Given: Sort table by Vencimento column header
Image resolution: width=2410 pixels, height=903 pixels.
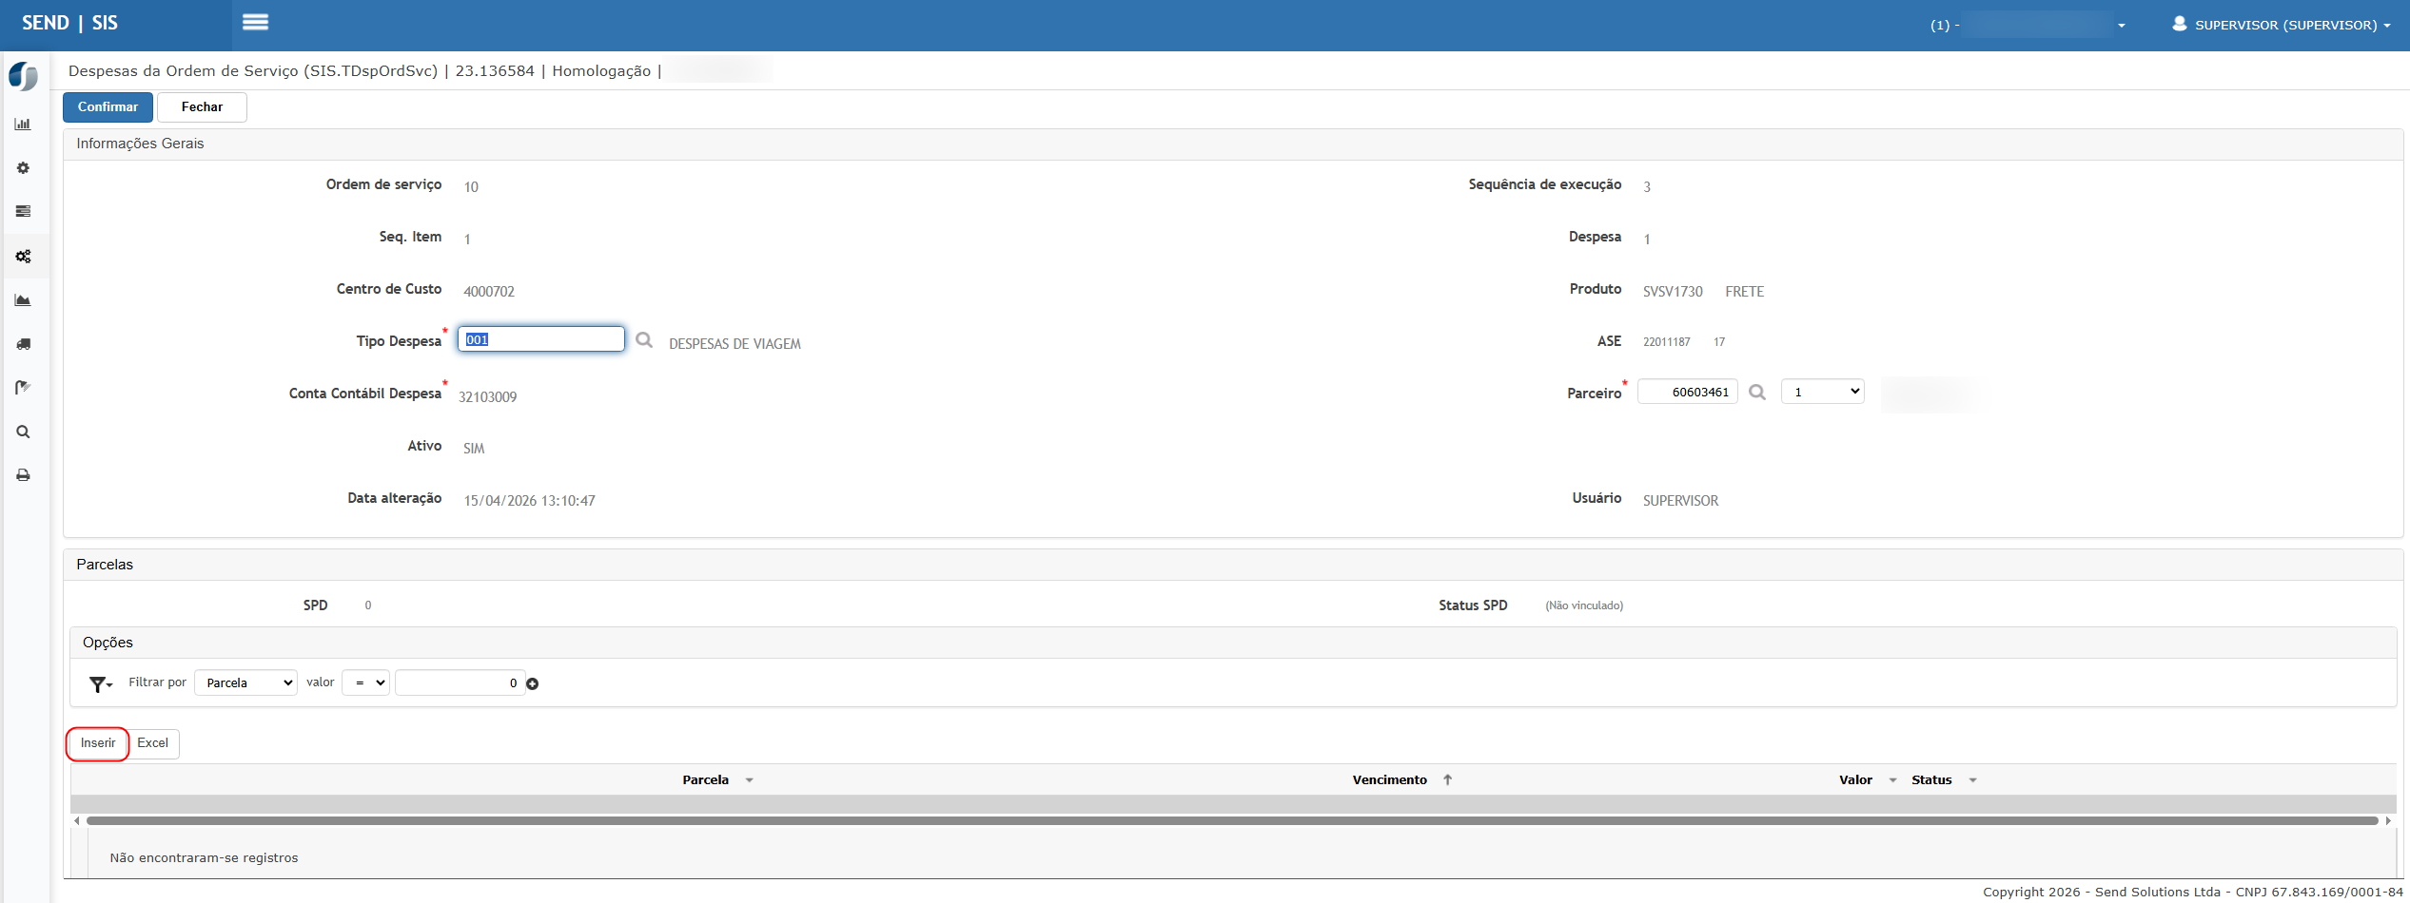Looking at the screenshot, I should [x=1390, y=779].
